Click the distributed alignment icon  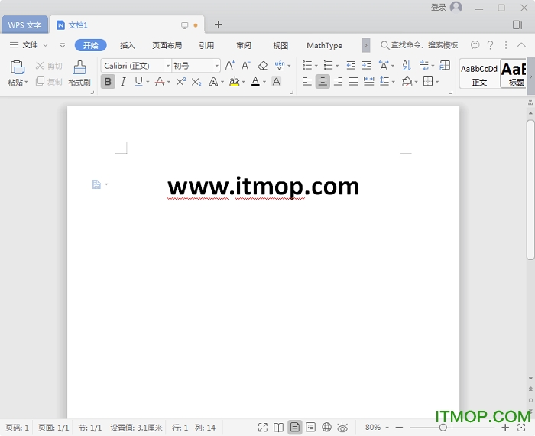pos(368,81)
